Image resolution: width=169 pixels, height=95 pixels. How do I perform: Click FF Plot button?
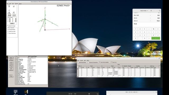(11, 77)
